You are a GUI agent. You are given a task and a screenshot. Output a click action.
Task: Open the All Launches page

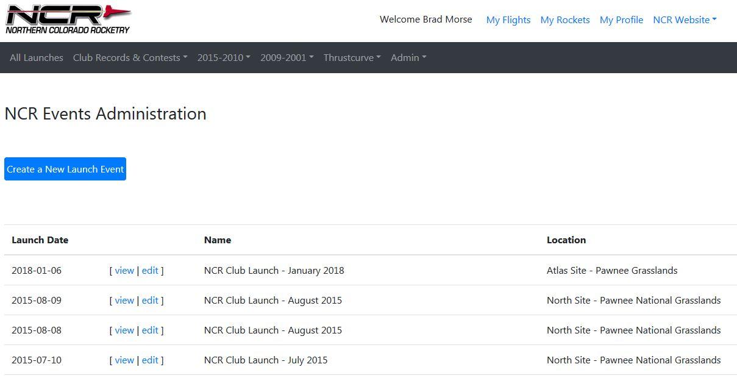(37, 57)
